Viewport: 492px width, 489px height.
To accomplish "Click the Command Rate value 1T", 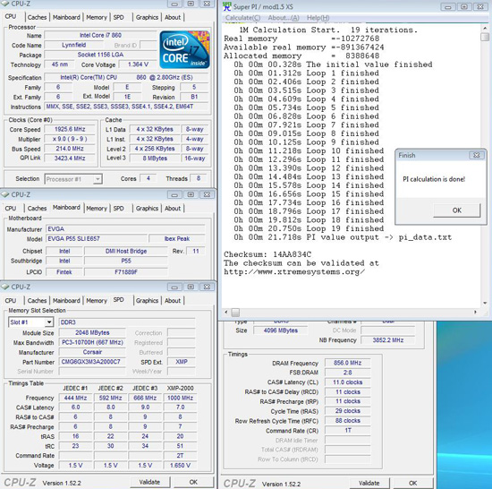I will (348, 430).
